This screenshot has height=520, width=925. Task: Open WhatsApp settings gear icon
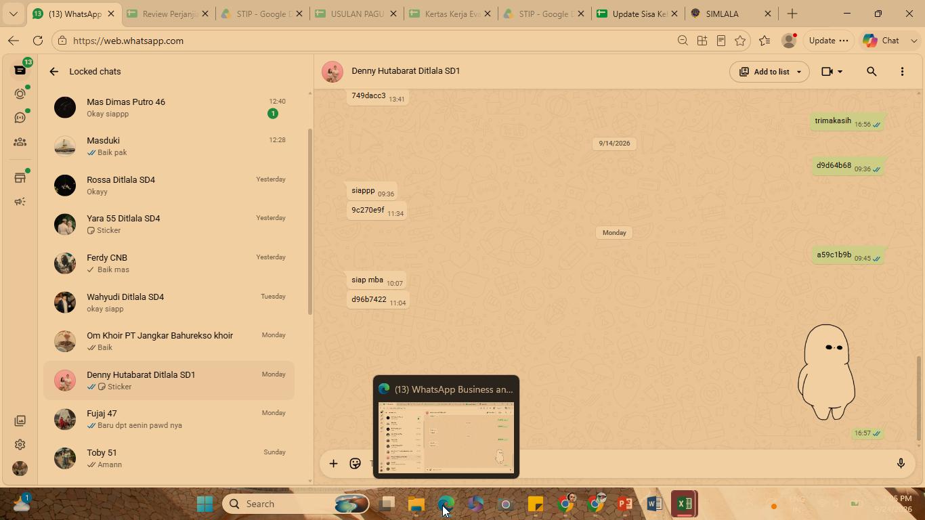pyautogui.click(x=20, y=445)
